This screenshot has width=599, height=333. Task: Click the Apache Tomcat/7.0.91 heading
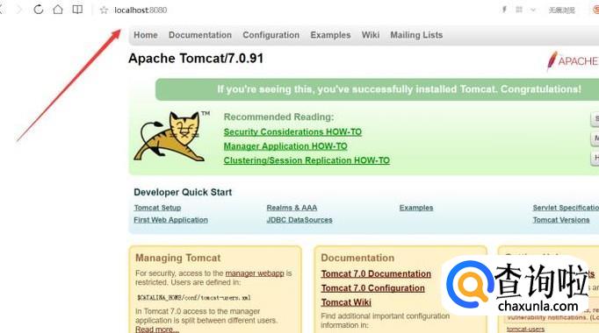[x=196, y=59]
